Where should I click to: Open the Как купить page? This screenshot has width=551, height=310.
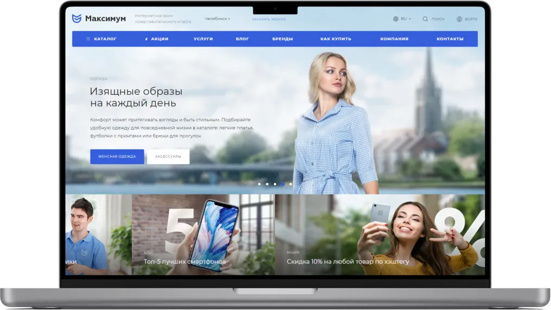point(336,39)
